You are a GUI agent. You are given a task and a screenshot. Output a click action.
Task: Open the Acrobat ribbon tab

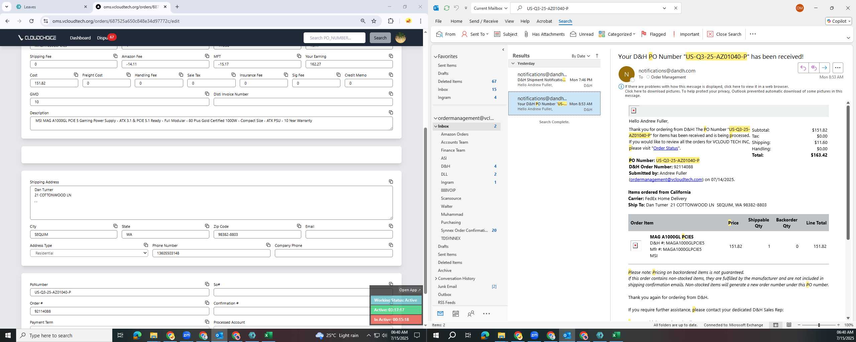(x=544, y=21)
